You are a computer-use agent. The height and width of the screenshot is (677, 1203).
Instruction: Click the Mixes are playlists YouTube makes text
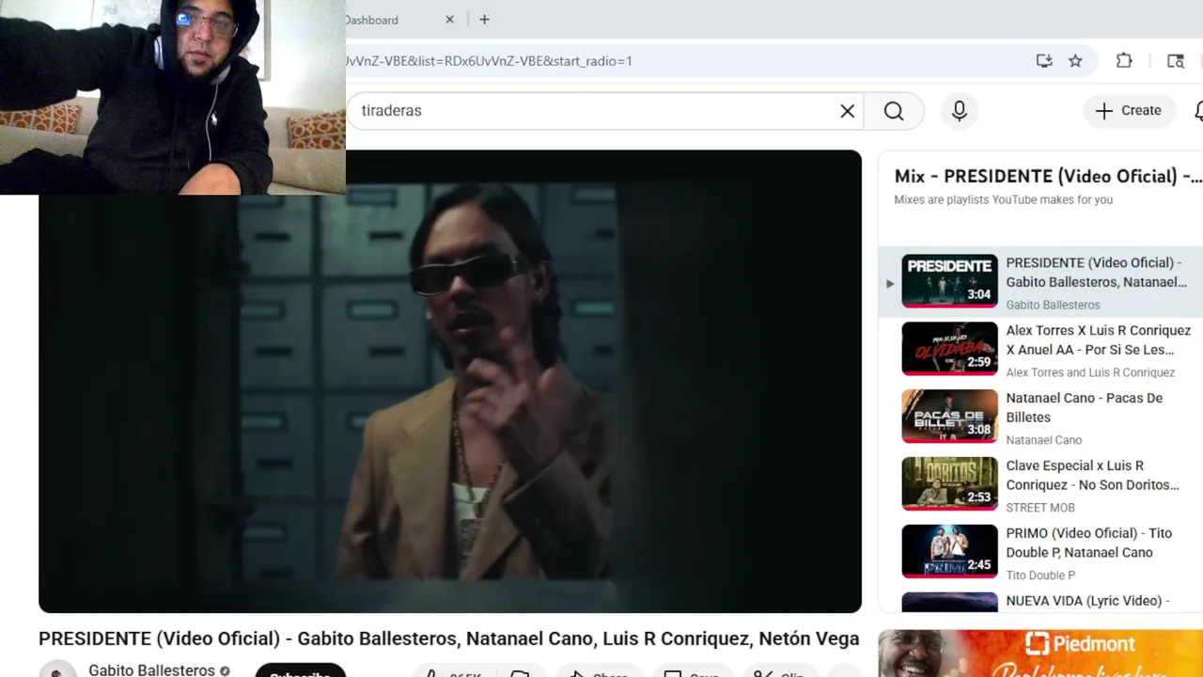(x=1003, y=199)
